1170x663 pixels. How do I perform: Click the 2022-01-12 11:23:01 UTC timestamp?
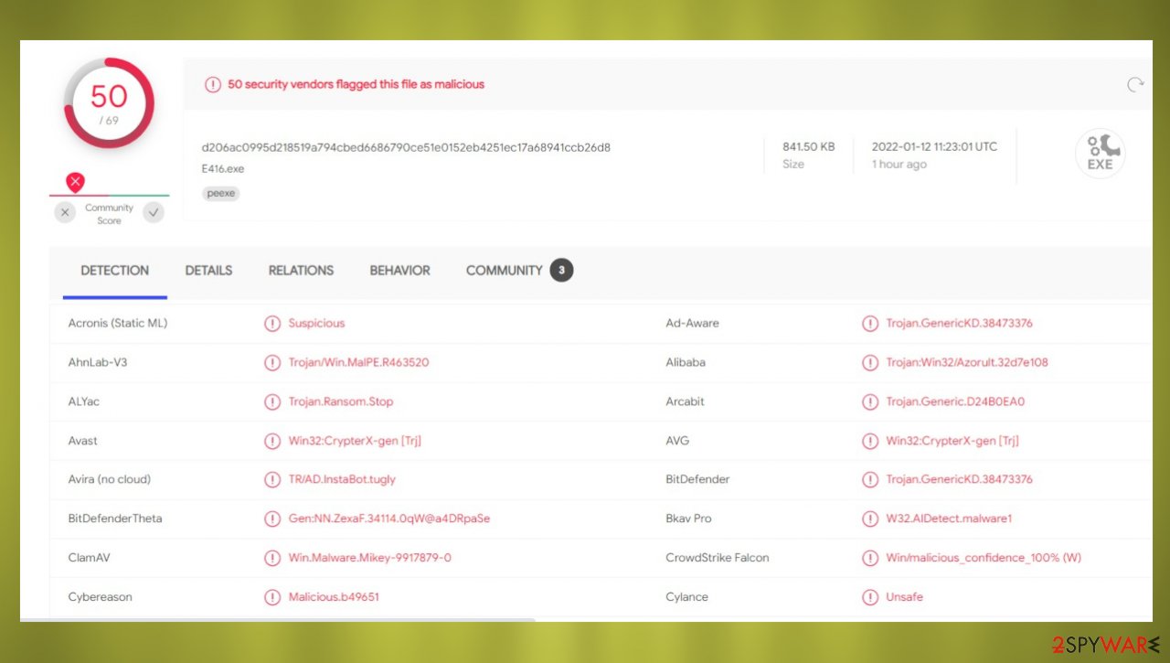coord(934,147)
